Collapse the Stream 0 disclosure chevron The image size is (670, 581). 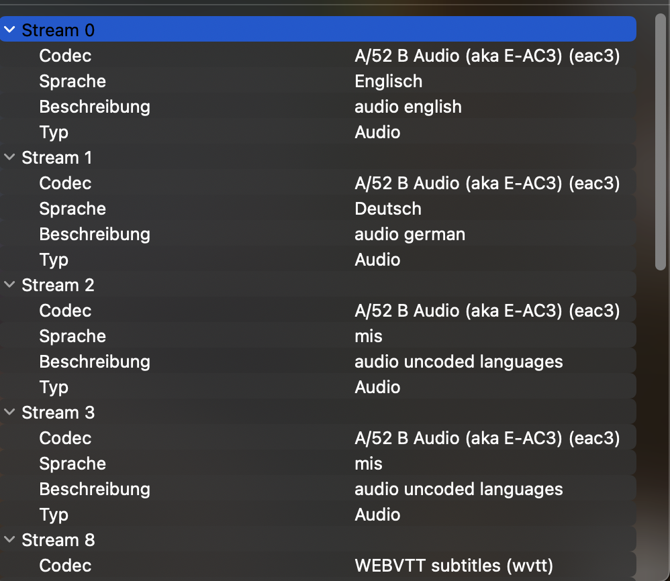click(9, 30)
